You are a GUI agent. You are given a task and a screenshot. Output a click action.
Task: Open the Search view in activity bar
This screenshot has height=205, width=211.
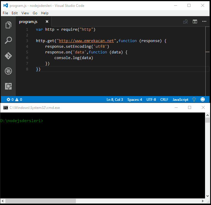(8, 40)
